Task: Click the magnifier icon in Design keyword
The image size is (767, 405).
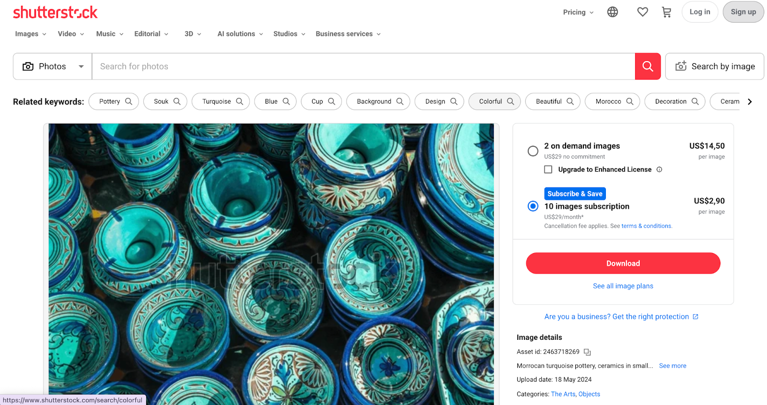Action: tap(454, 101)
